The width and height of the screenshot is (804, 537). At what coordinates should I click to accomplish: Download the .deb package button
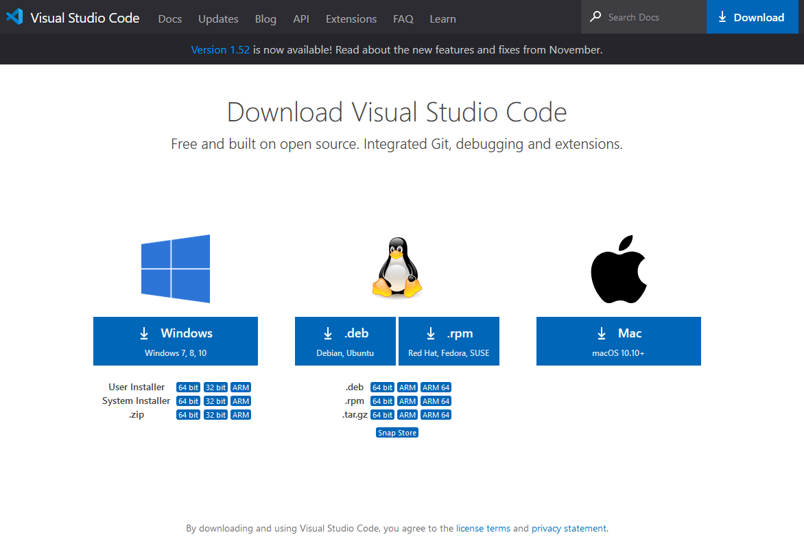345,341
